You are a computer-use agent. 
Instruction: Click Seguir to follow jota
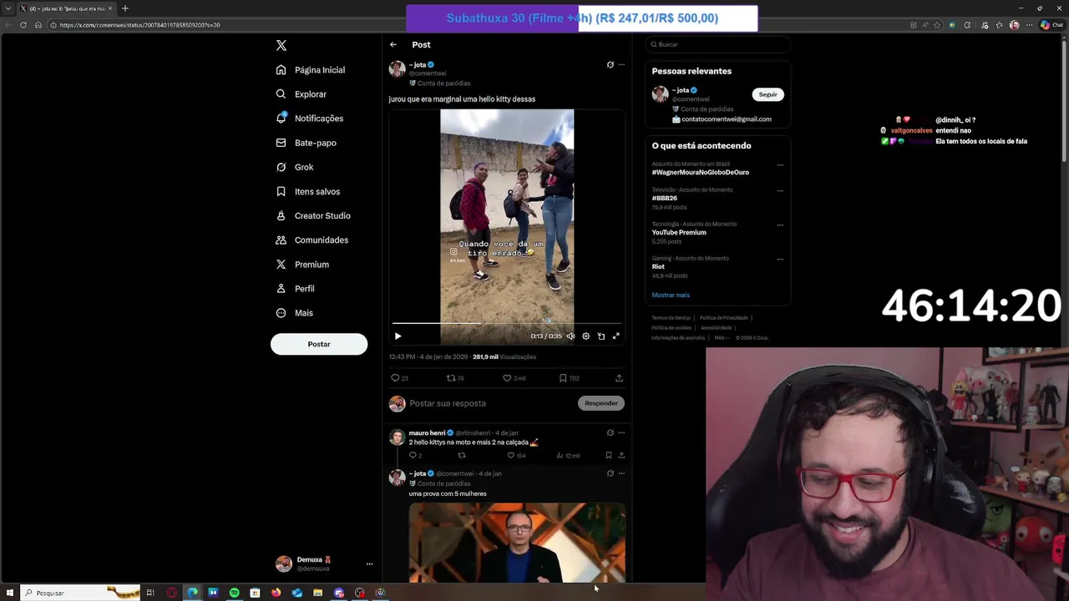768,94
